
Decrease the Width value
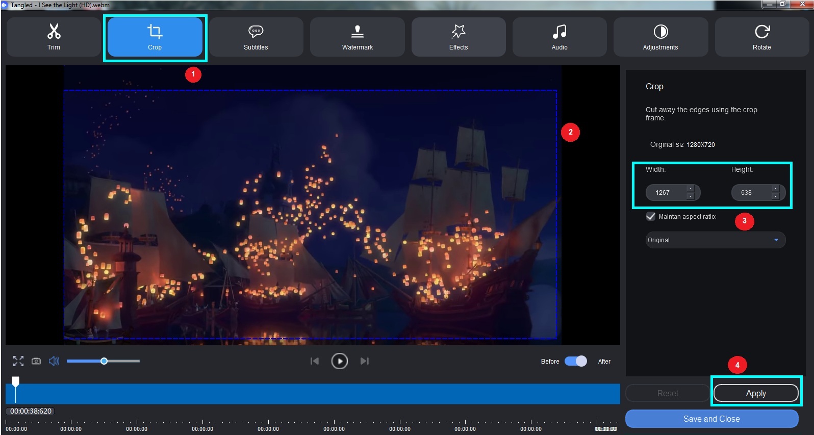[690, 196]
